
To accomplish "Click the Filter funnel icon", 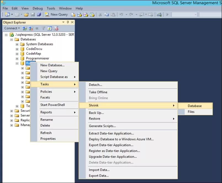I will pyautogui.click(x=43, y=28).
